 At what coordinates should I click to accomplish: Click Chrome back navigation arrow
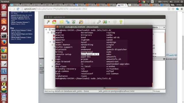coord(10,9)
